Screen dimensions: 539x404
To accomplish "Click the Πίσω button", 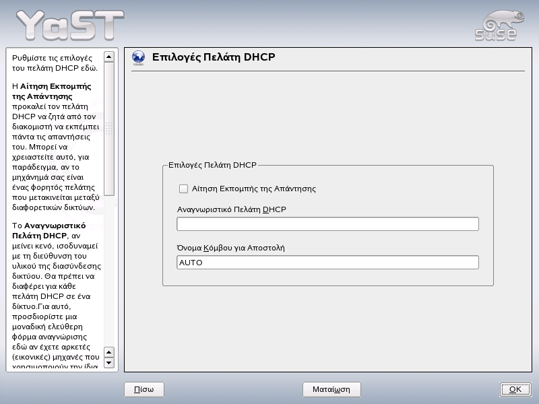I will [x=144, y=390].
